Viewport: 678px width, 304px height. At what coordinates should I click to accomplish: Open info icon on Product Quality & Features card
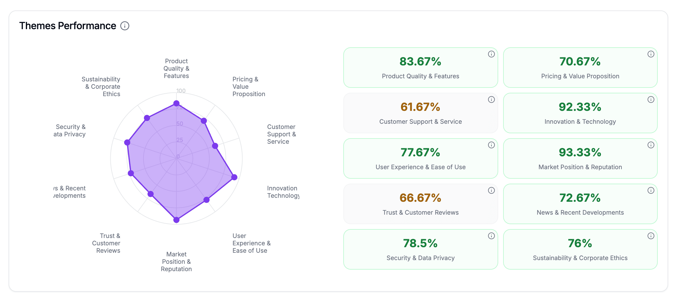(x=491, y=54)
